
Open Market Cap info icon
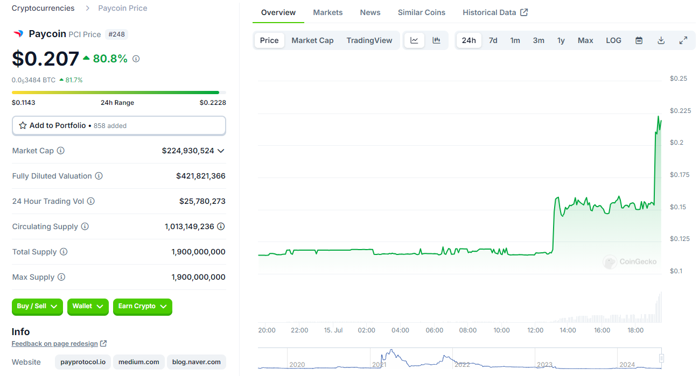61,151
